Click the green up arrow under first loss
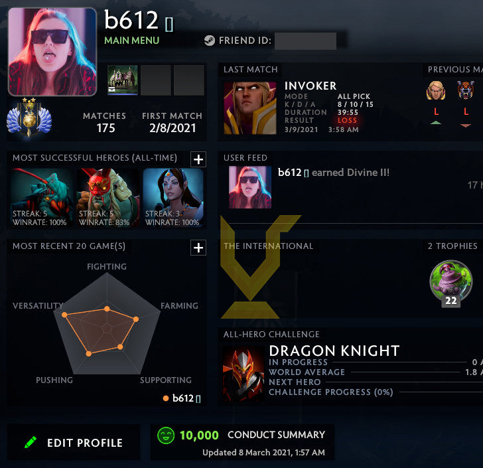Viewport: 483px width, 468px height. pyautogui.click(x=435, y=123)
